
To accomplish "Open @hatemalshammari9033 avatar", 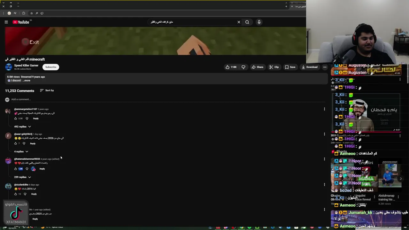I will (8, 161).
